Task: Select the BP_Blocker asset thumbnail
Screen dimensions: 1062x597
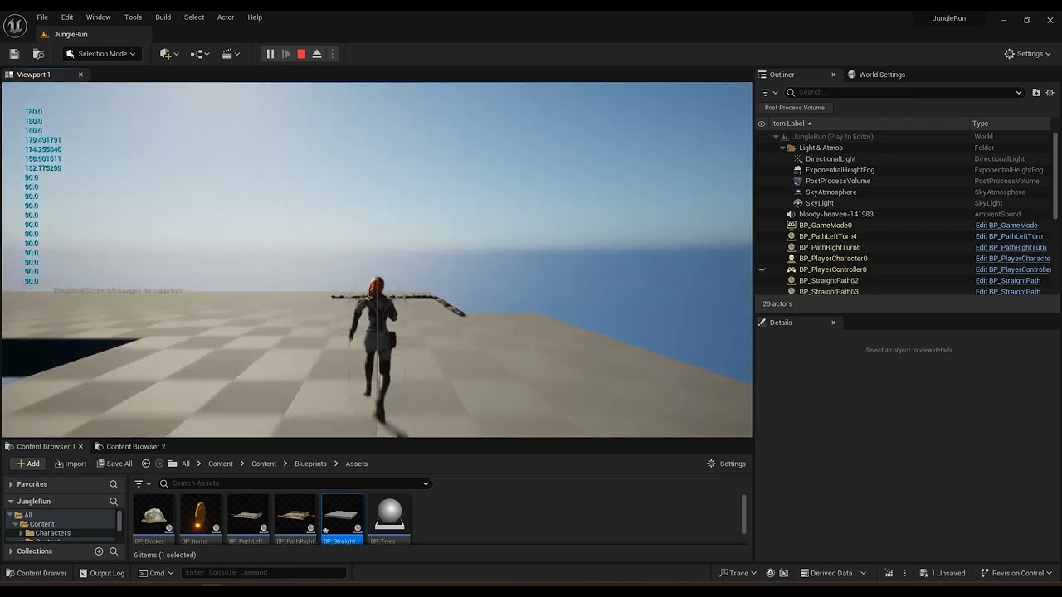Action: [x=153, y=519]
